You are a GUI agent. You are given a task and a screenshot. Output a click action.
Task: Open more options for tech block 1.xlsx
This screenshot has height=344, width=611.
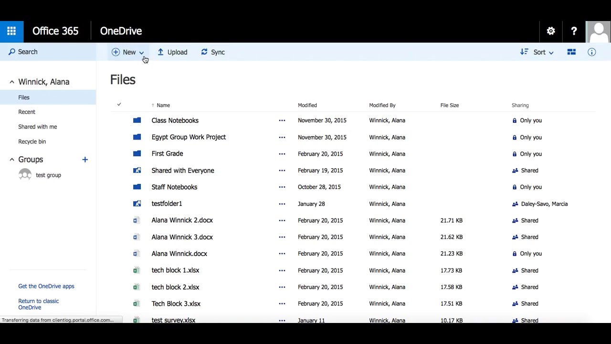point(282,270)
